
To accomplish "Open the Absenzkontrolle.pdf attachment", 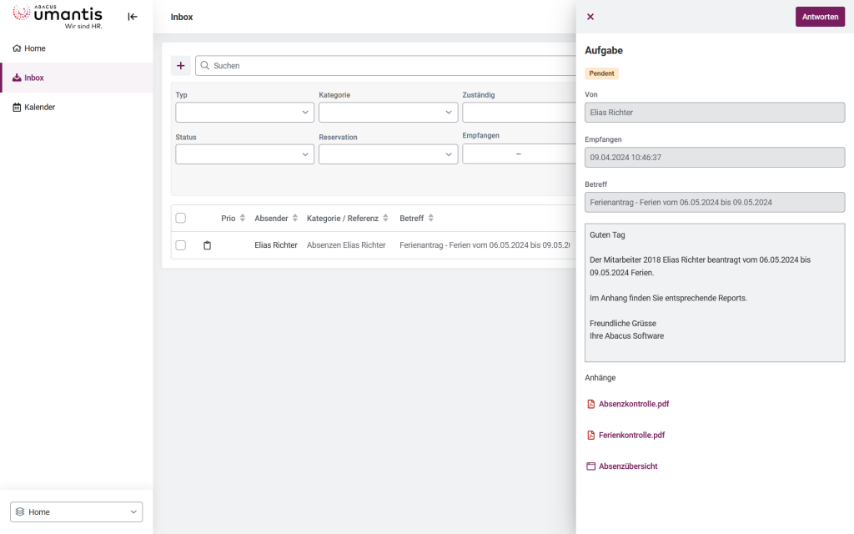I will tap(633, 405).
